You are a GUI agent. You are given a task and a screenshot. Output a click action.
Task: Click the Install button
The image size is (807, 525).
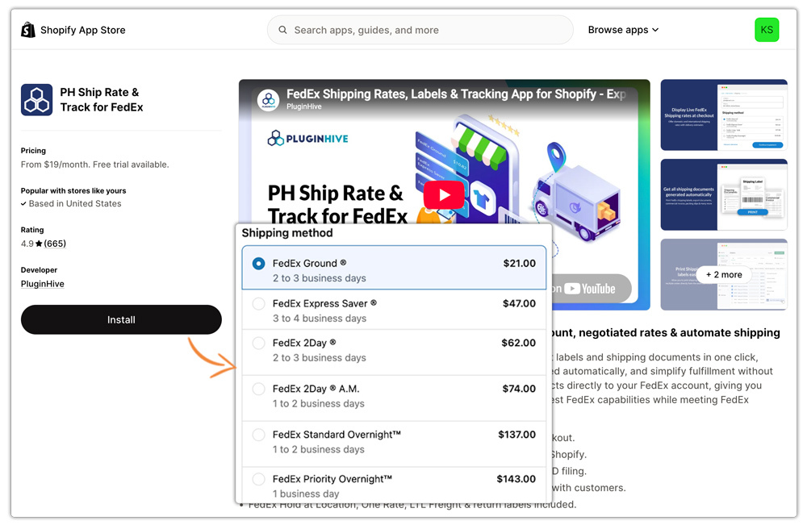[x=121, y=320]
